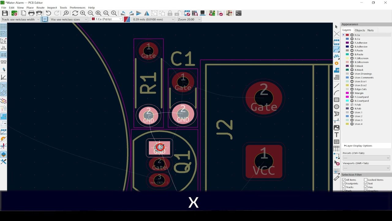Select the Add Text tool
Image resolution: width=392 pixels, height=221 pixels.
pyautogui.click(x=337, y=135)
